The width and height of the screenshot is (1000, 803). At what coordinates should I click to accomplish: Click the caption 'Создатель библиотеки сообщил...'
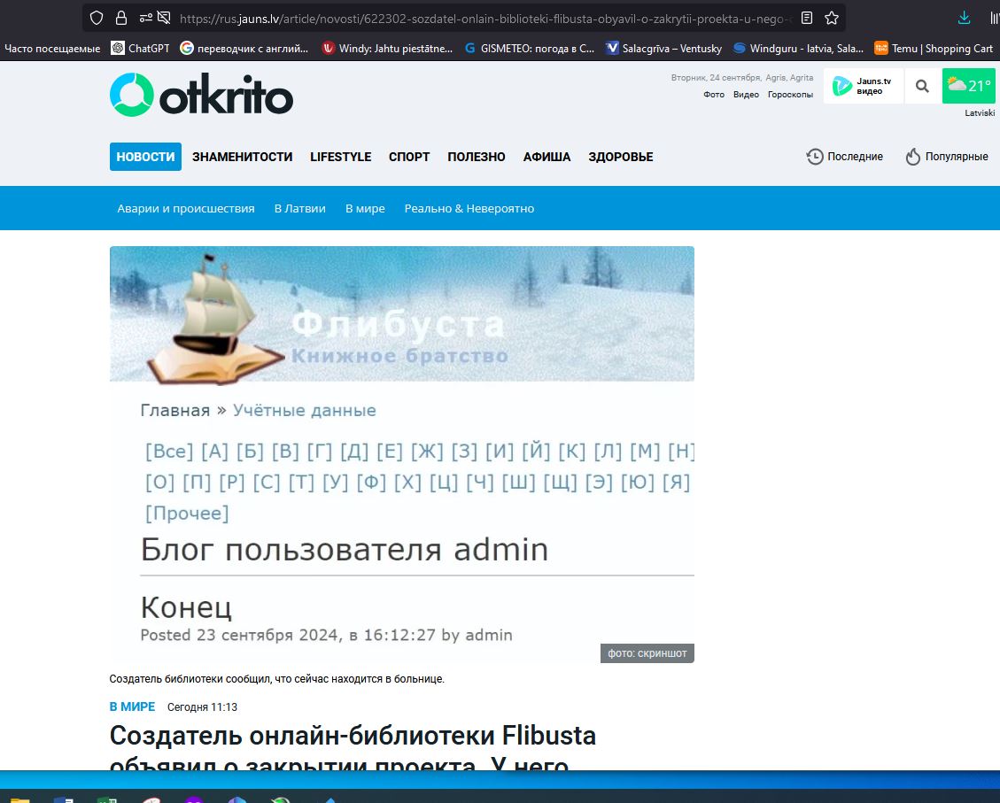tap(276, 679)
